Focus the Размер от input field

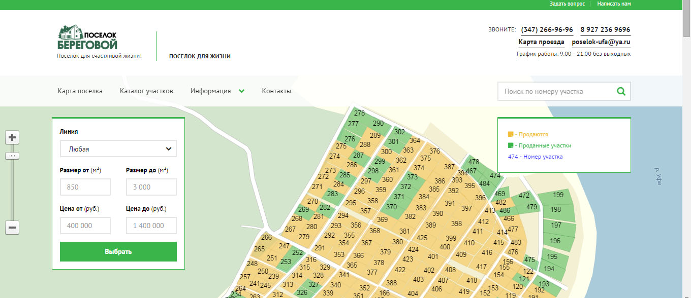click(85, 187)
